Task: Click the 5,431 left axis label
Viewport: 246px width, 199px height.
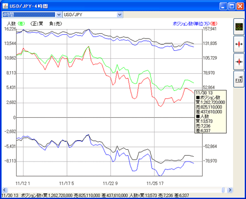Action: [11, 88]
